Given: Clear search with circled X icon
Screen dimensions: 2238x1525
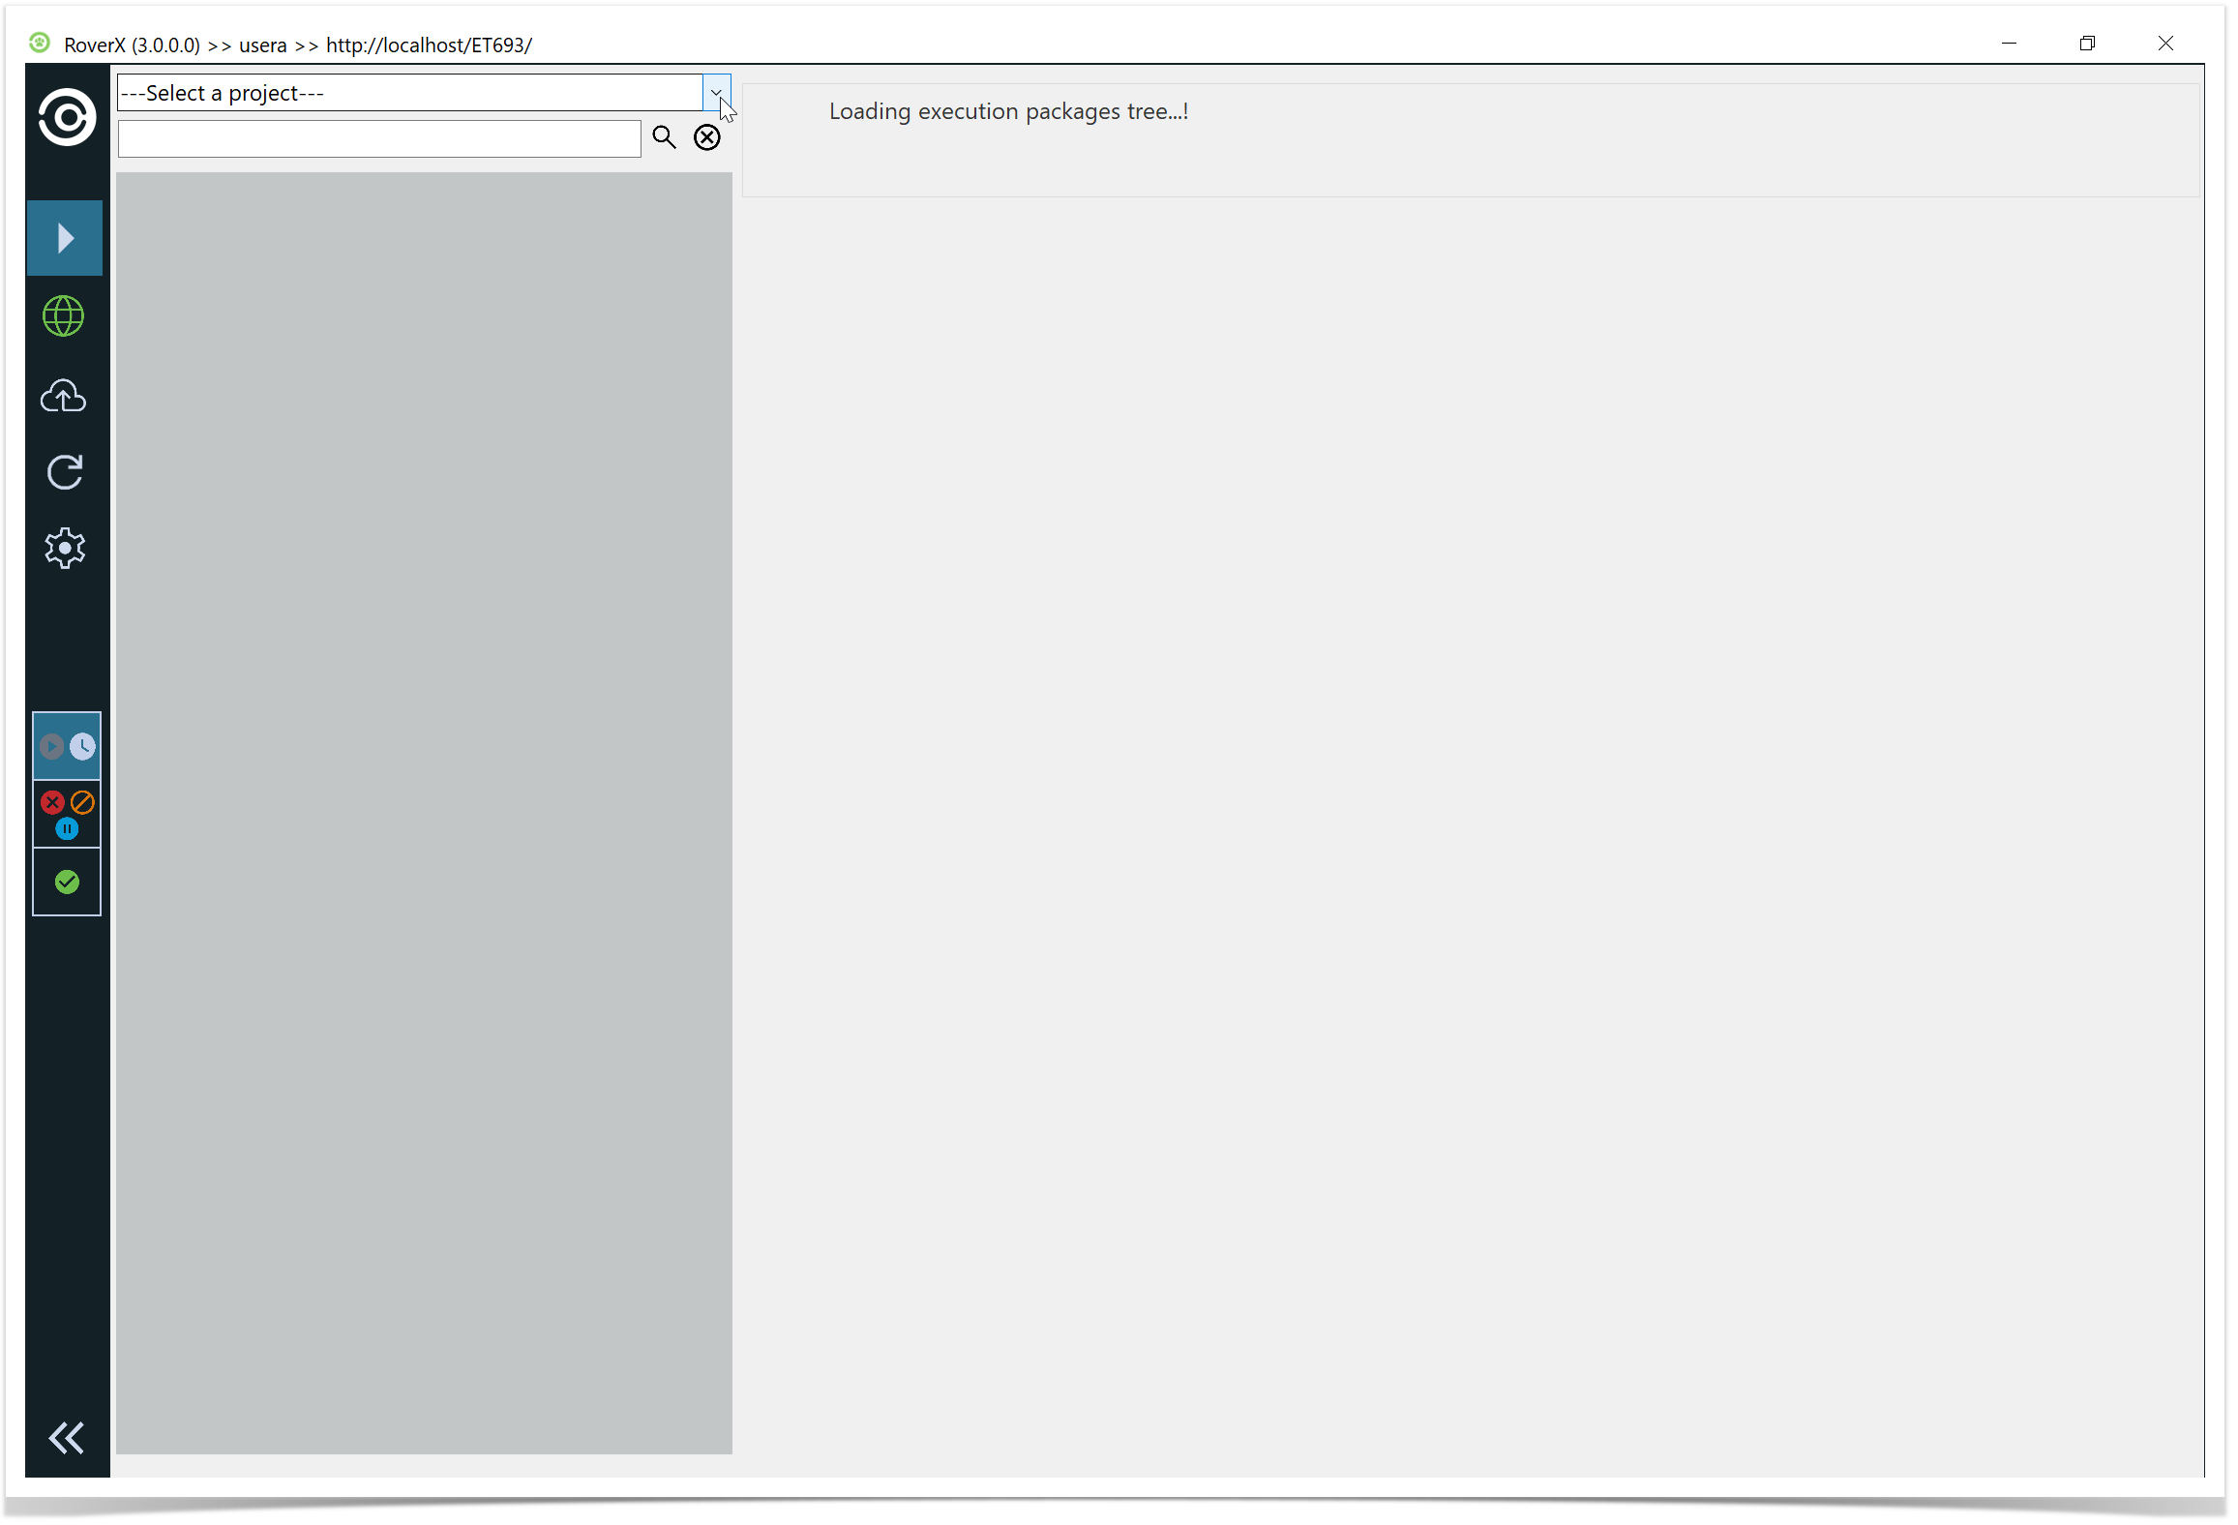Looking at the screenshot, I should [x=707, y=137].
